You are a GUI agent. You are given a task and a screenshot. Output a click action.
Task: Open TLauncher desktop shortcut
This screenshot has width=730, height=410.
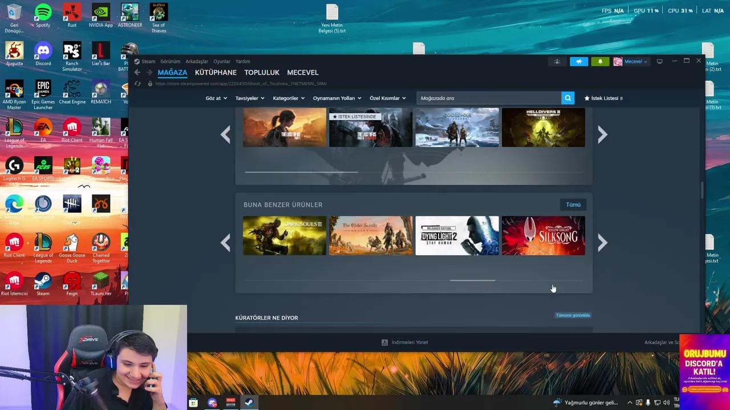point(101,284)
